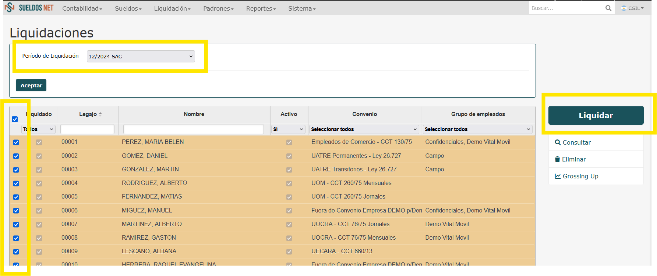This screenshot has height=276, width=657.
Task: Click the Convenio column header
Action: point(365,114)
